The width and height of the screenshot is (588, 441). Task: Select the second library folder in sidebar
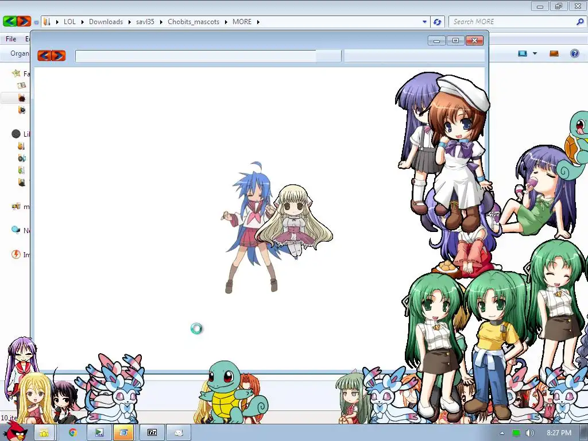[22, 158]
